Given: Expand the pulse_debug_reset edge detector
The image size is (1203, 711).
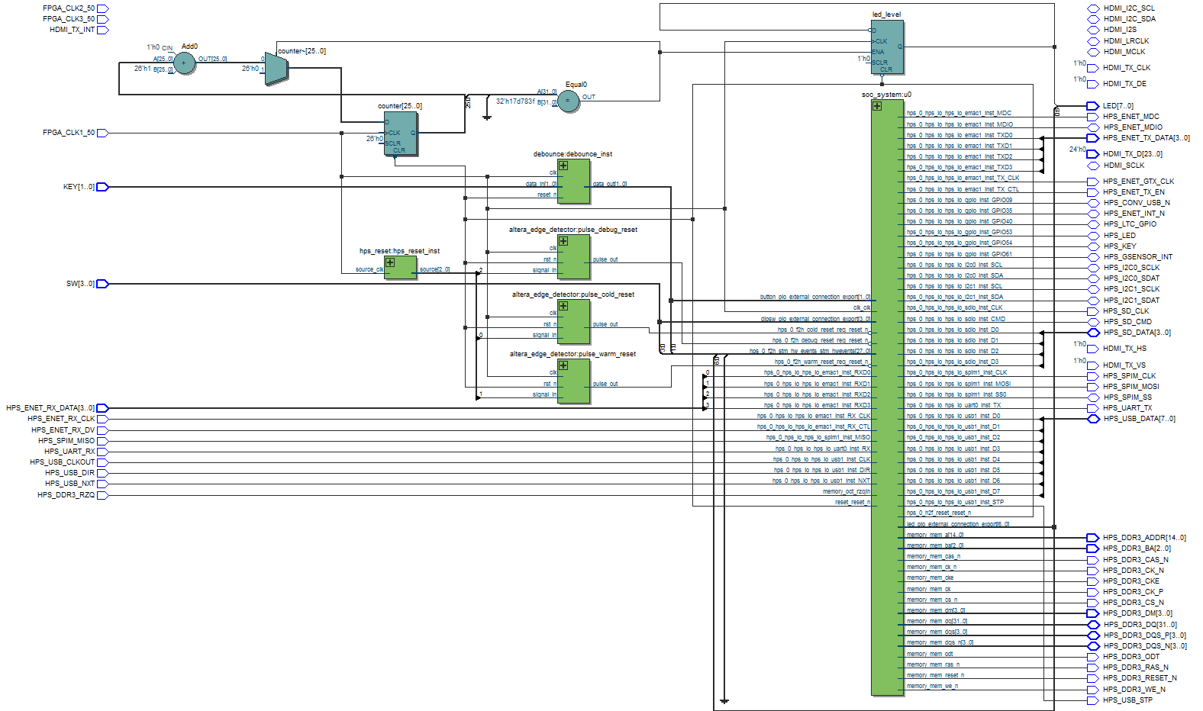Looking at the screenshot, I should click(563, 241).
